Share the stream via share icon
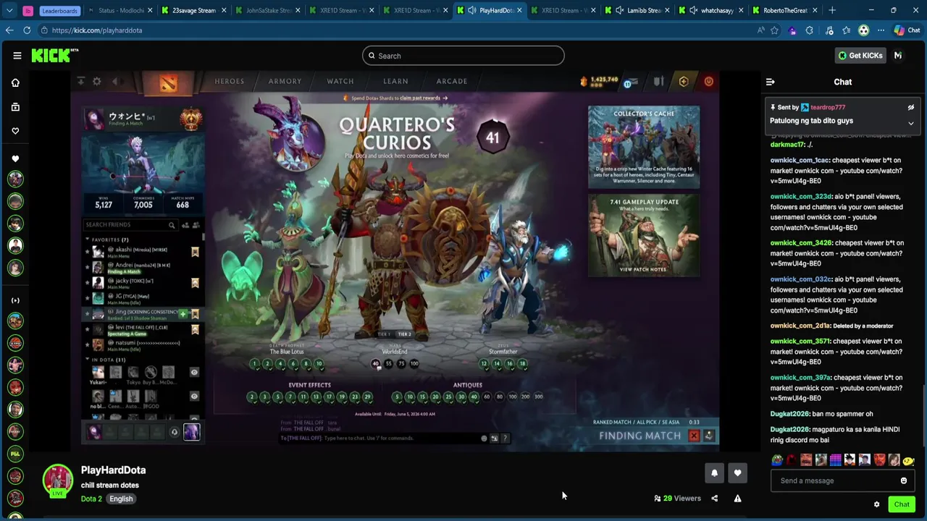927x521 pixels. (x=715, y=498)
